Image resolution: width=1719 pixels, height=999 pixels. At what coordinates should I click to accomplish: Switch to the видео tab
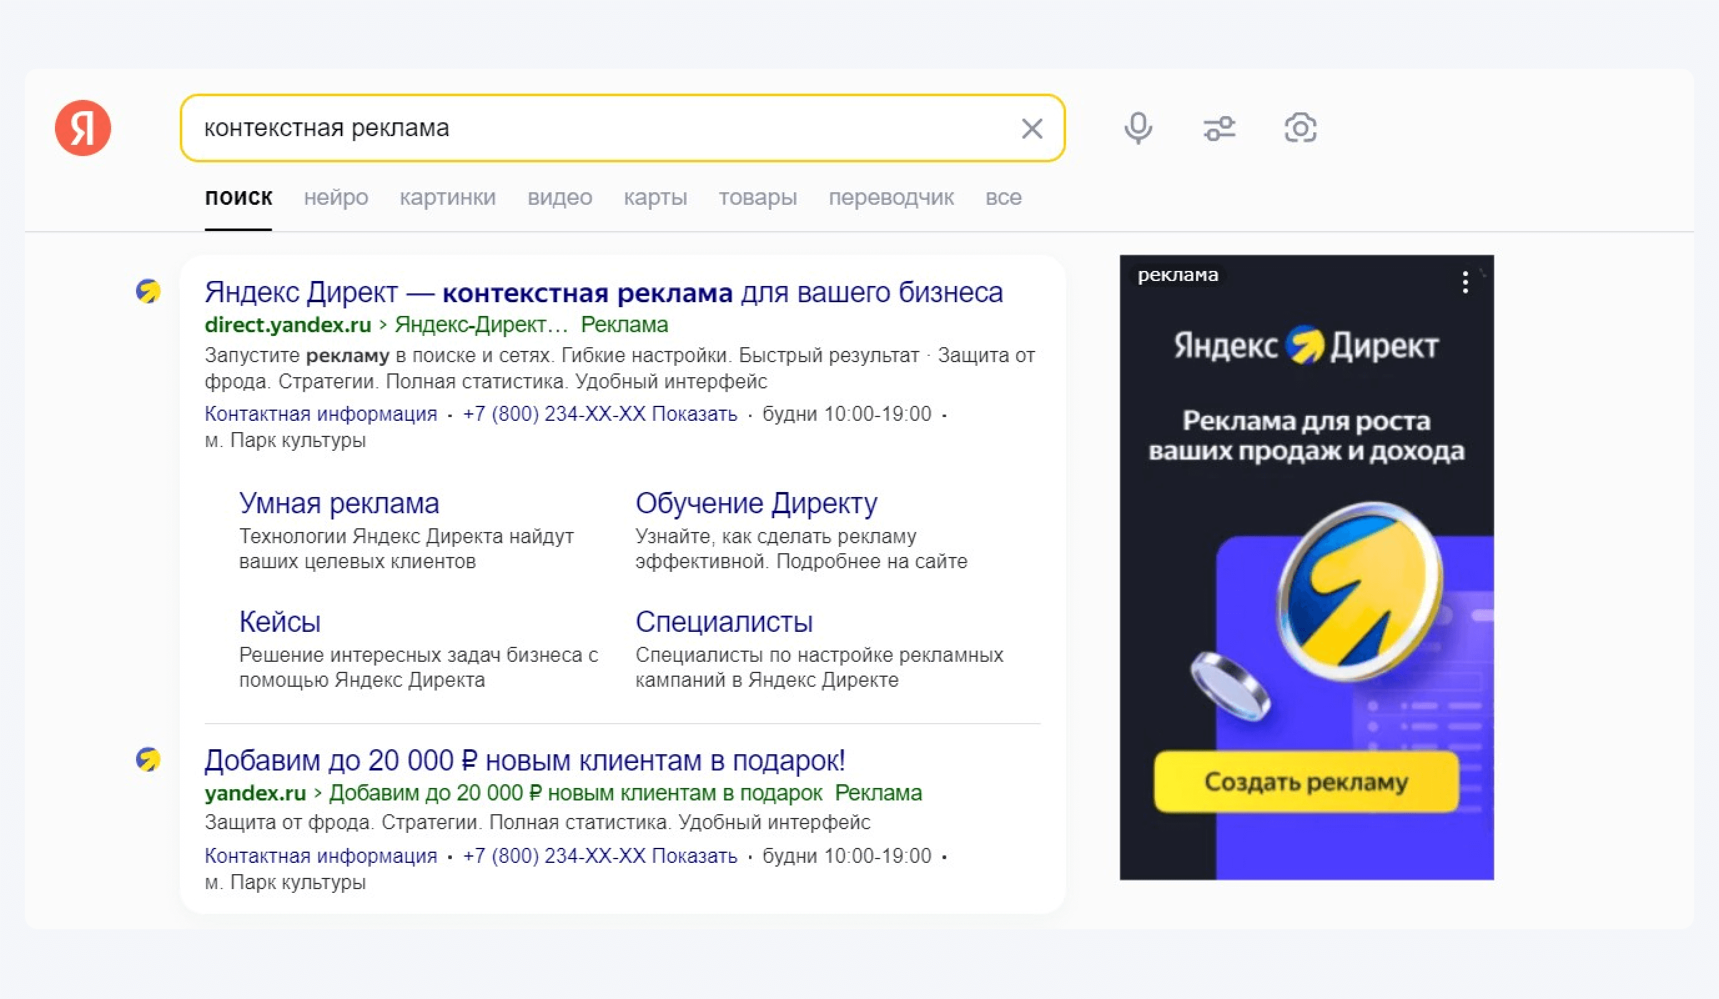[560, 198]
